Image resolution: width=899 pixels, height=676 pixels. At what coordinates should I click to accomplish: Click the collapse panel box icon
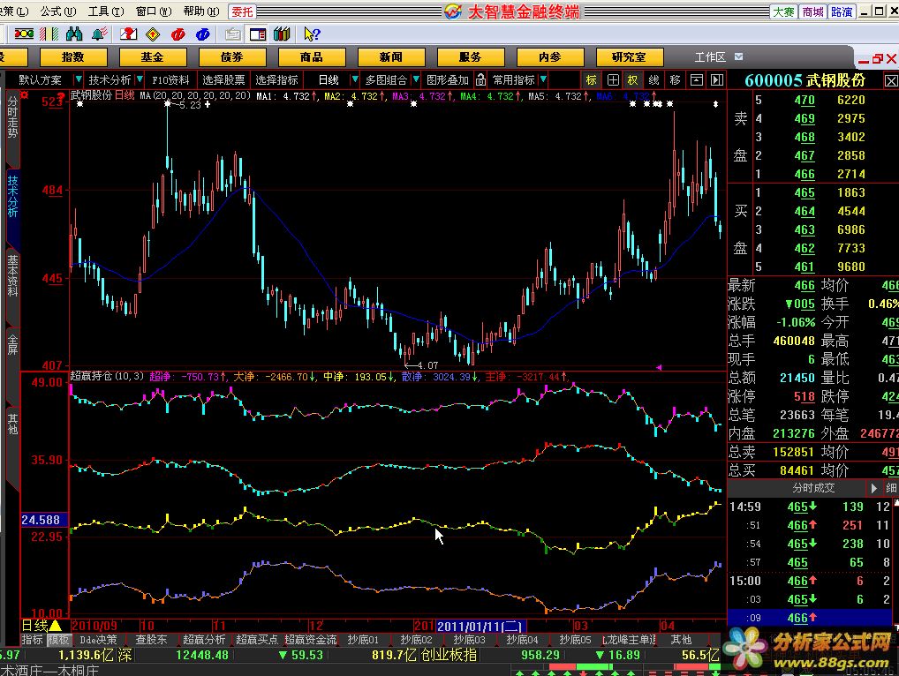click(x=696, y=79)
